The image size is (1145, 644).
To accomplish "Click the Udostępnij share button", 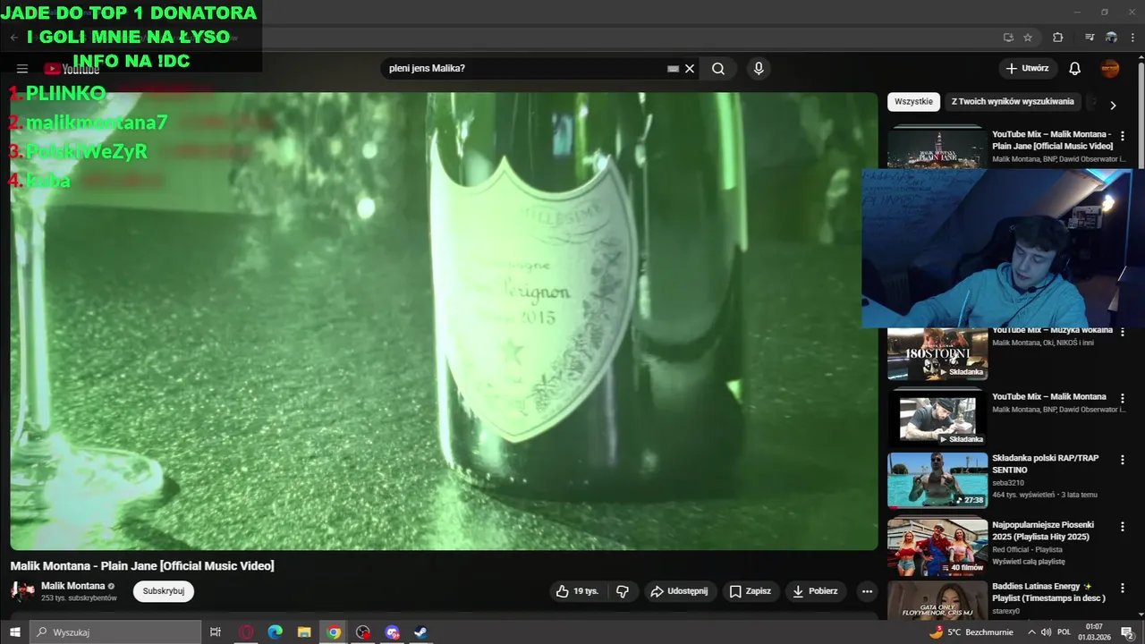I will (x=679, y=591).
